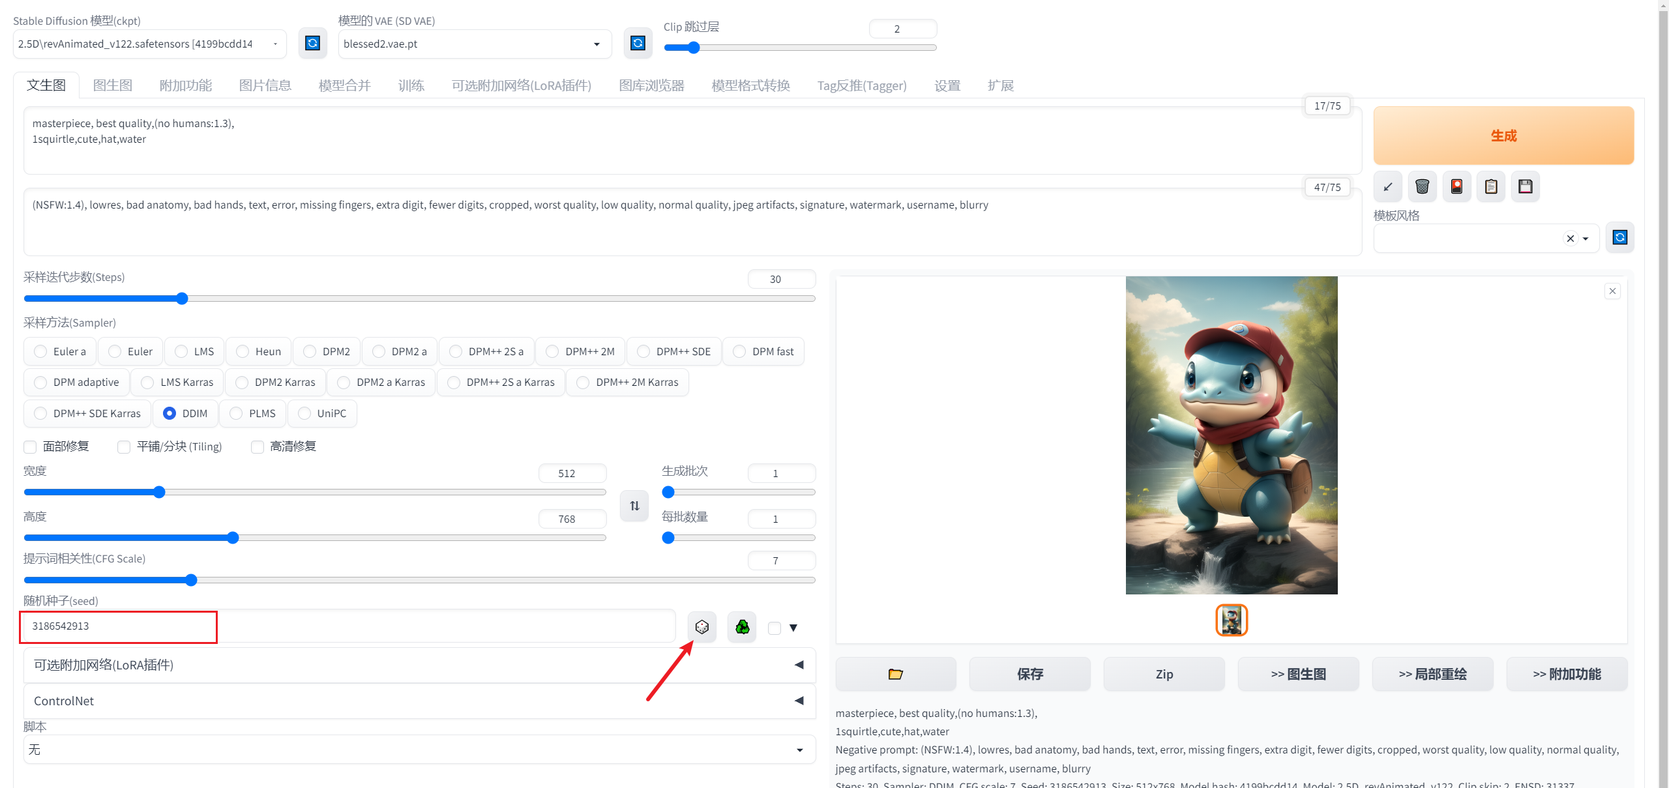Open the SD VAE dropdown
Image resolution: width=1669 pixels, height=788 pixels.
475,44
